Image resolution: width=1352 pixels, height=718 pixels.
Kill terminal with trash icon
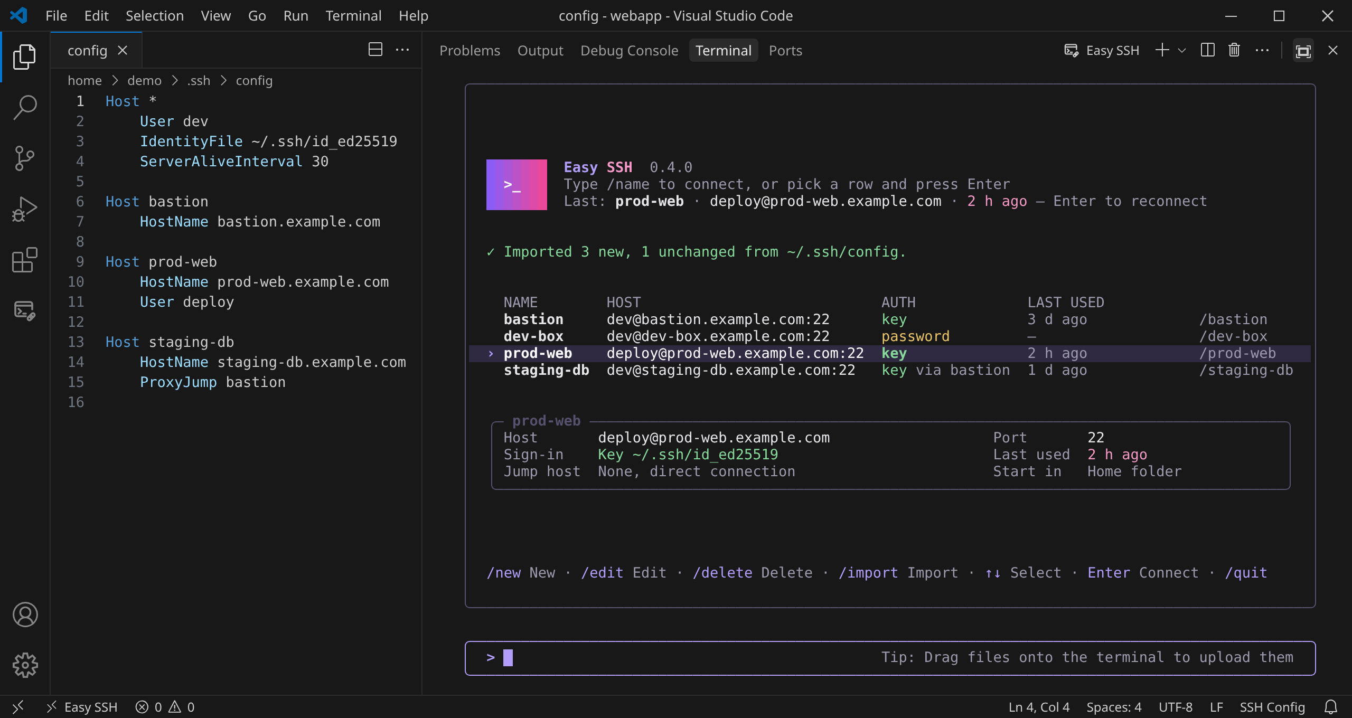pos(1234,50)
